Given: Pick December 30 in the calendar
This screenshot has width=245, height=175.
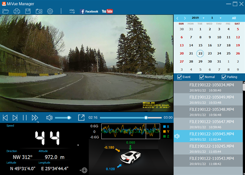Looking at the screenshot, I should click(x=181, y=29).
